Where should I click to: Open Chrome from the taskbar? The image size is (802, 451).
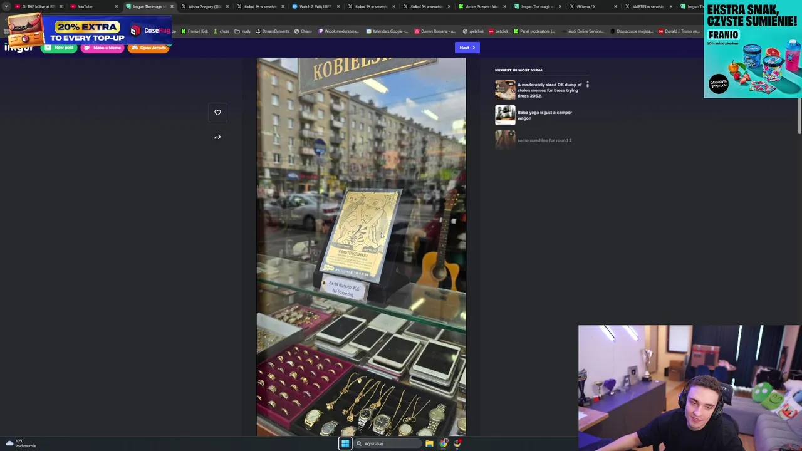(x=444, y=443)
